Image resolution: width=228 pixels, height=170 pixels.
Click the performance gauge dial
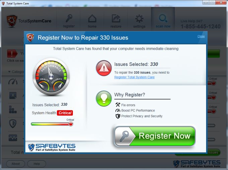pos(51,77)
